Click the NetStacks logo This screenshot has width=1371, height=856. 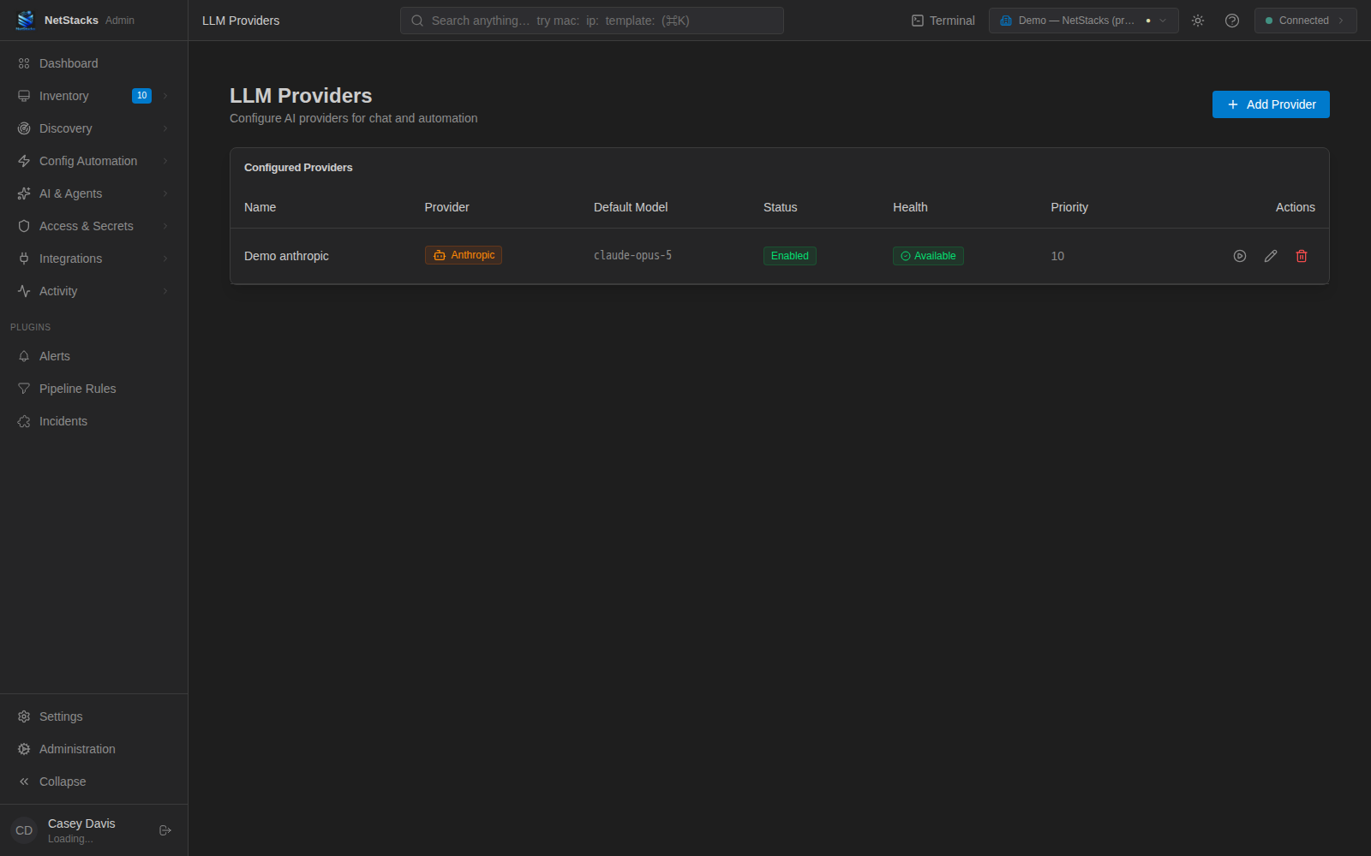click(x=26, y=20)
